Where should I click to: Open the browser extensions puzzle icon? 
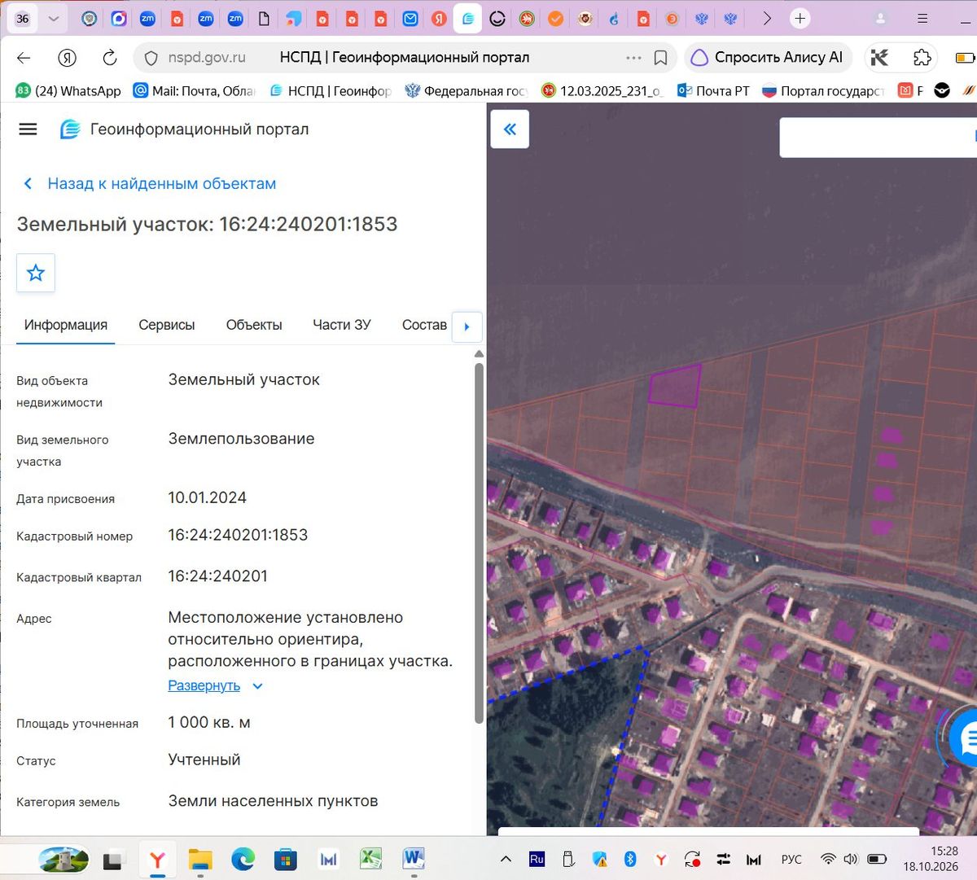pos(922,58)
